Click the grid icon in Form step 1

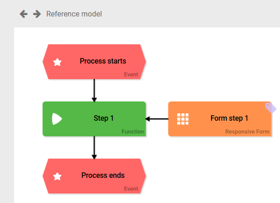[183, 119]
